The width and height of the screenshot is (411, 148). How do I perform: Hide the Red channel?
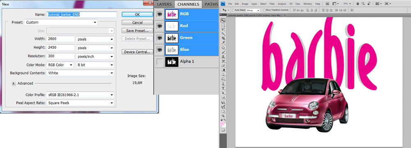[159, 26]
